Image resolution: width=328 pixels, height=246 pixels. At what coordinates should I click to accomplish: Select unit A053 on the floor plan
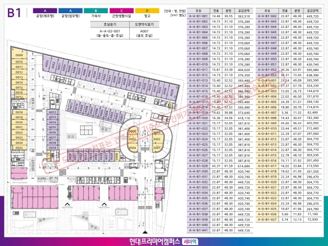pyautogui.click(x=47, y=64)
